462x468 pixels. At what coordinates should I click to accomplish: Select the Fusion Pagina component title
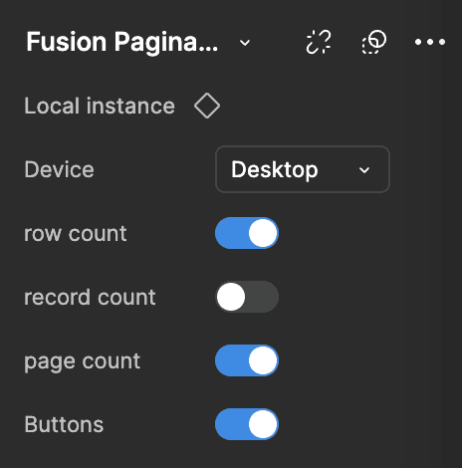pyautogui.click(x=122, y=42)
